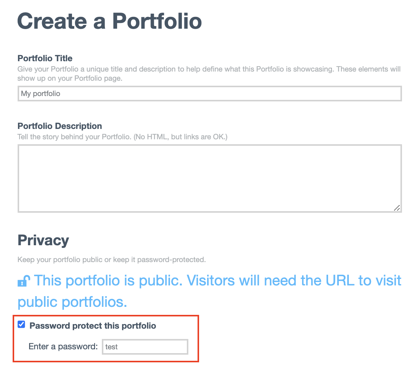Click the "Privacy" section heading
The width and height of the screenshot is (415, 378).
43,241
